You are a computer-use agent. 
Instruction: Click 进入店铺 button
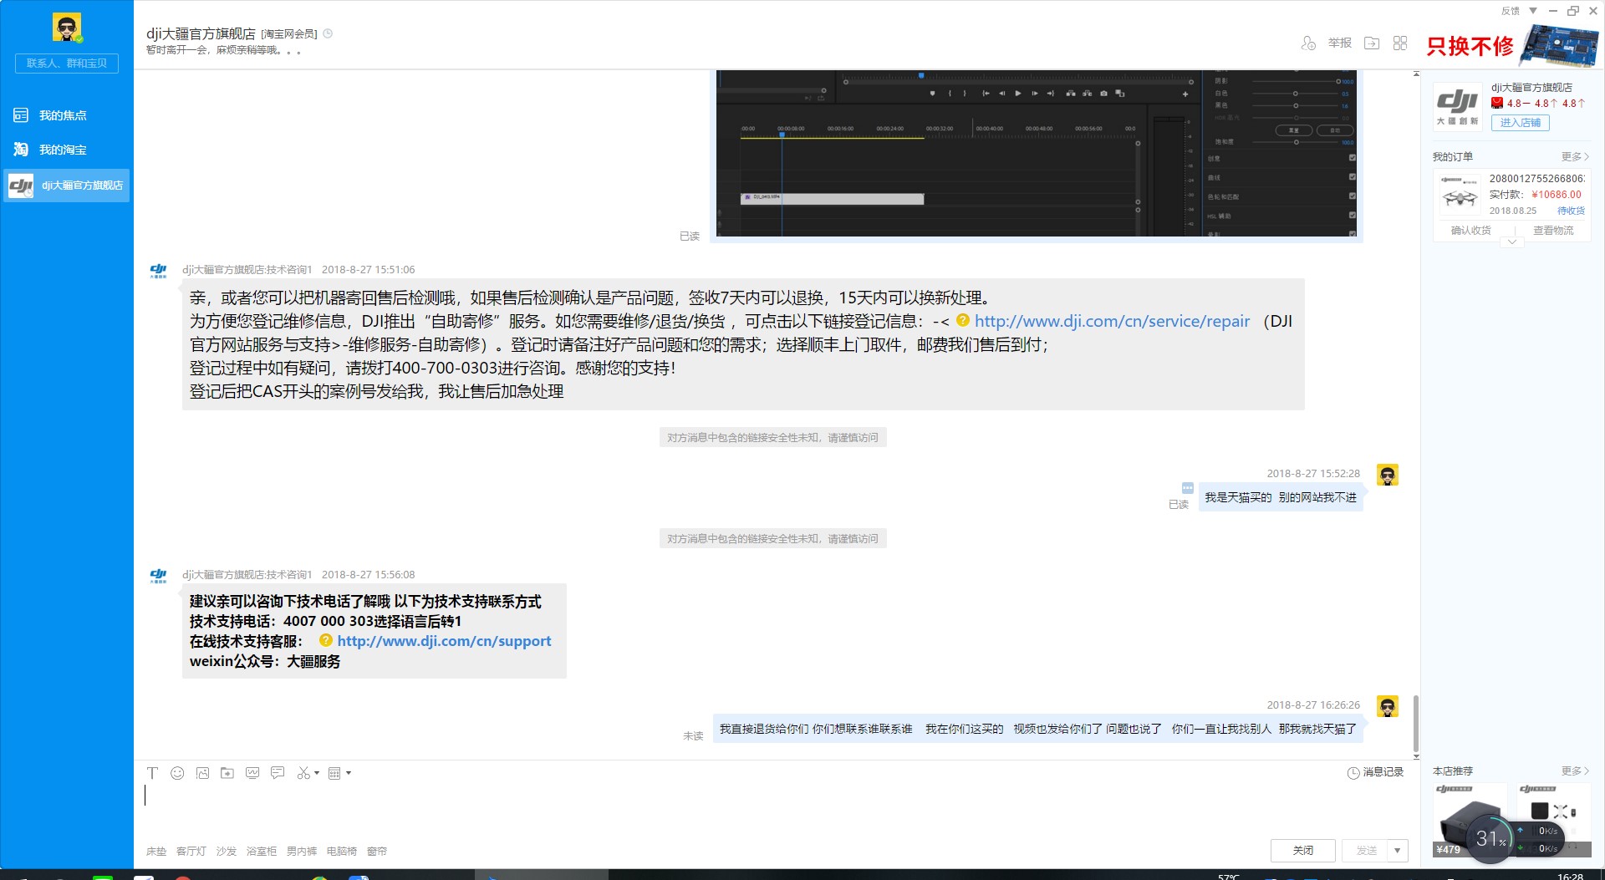pyautogui.click(x=1520, y=122)
